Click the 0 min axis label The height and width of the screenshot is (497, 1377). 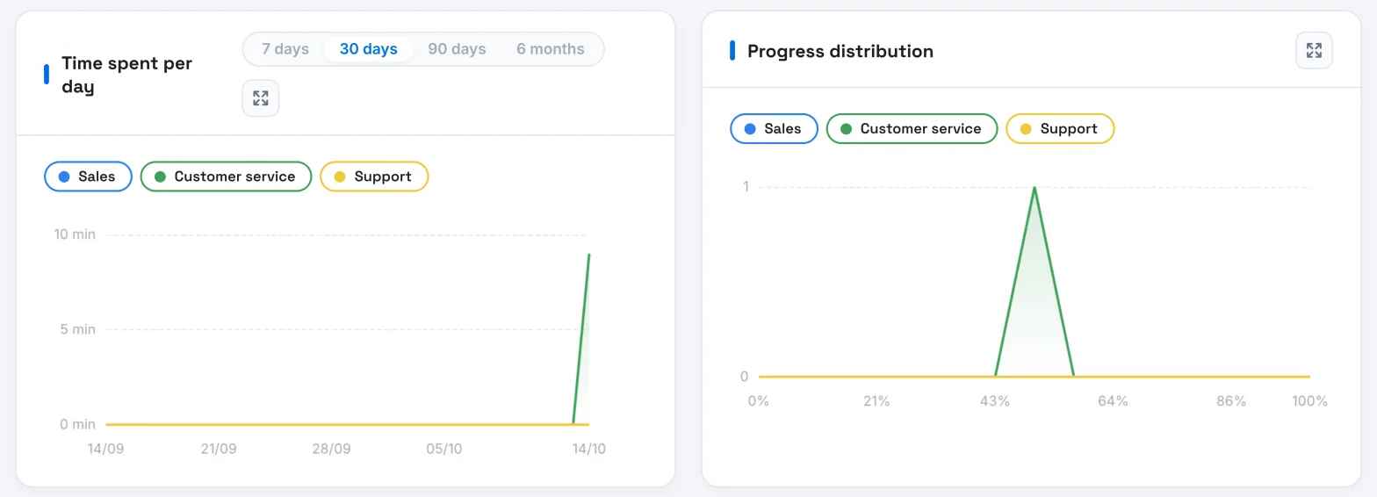tap(77, 424)
